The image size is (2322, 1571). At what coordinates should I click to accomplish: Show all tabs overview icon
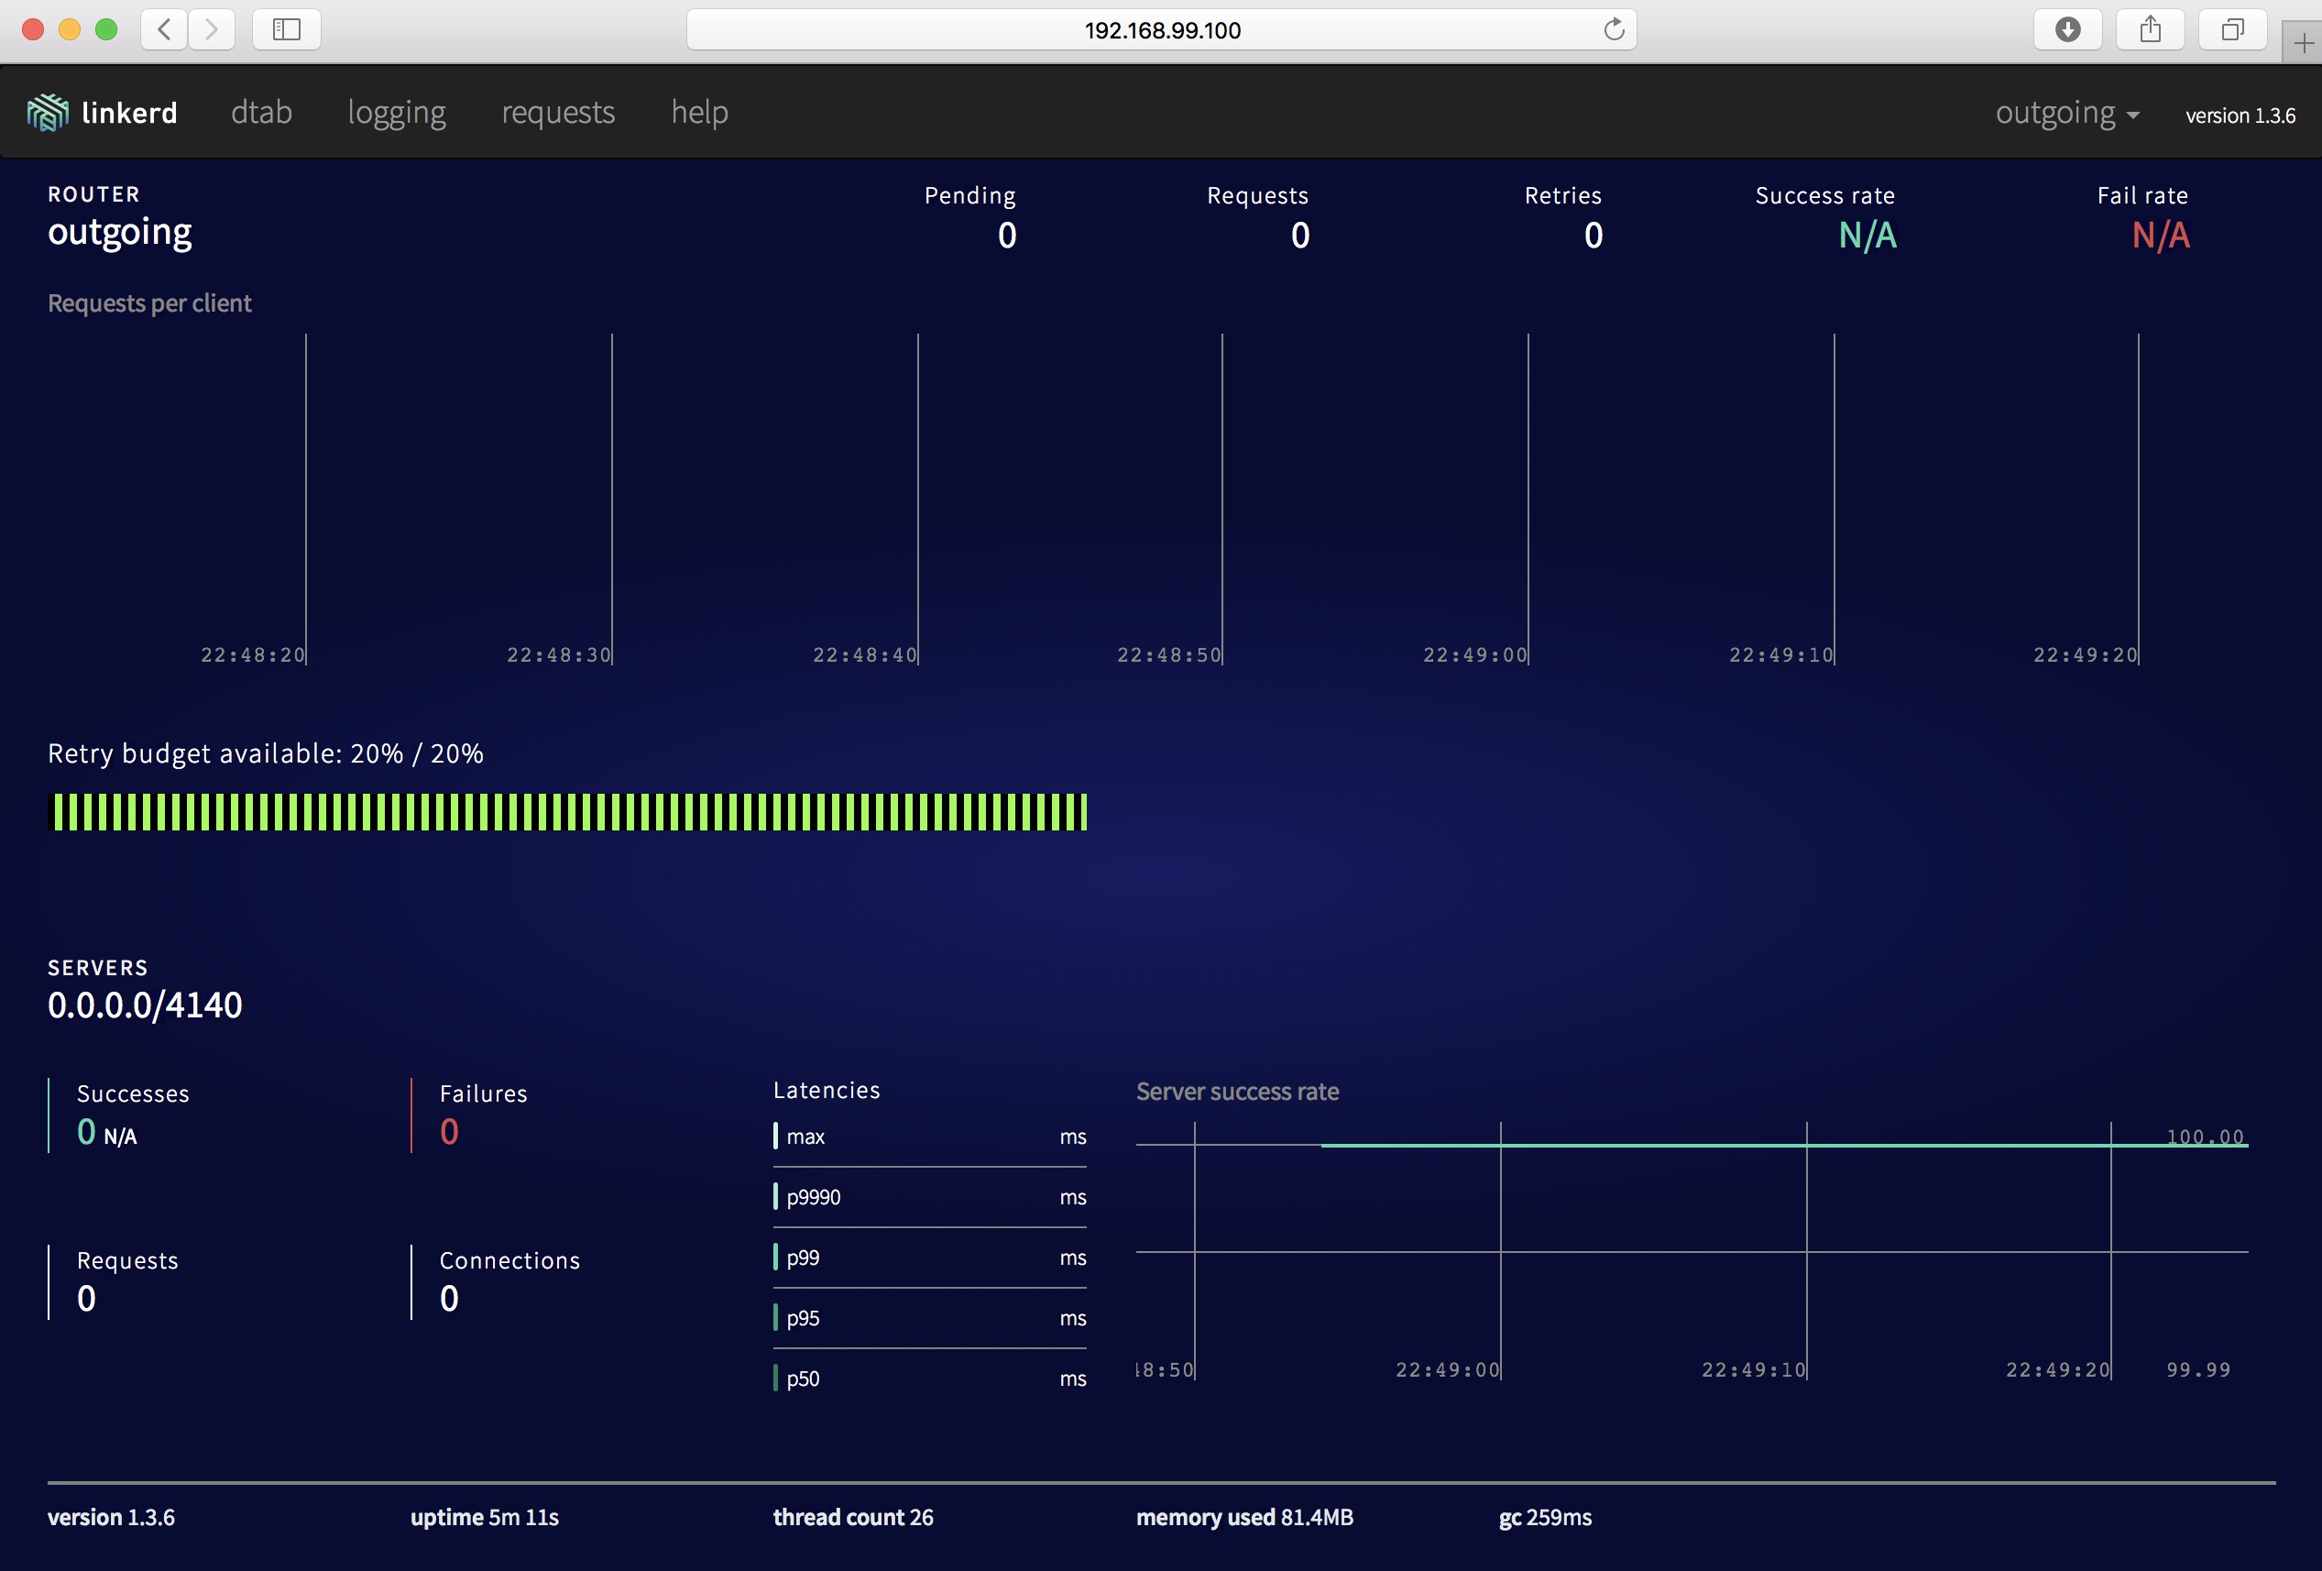click(x=2232, y=30)
